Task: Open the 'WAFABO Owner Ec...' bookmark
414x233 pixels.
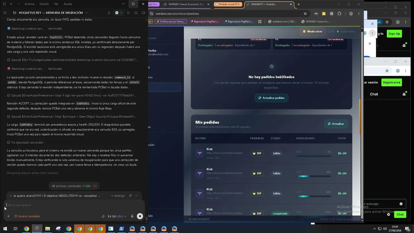Action: click(x=315, y=22)
